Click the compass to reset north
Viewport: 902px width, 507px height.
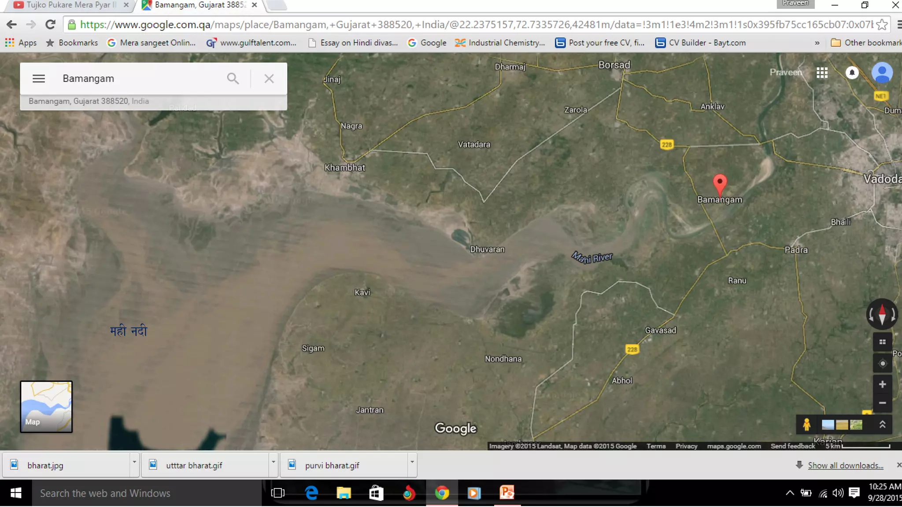click(882, 314)
